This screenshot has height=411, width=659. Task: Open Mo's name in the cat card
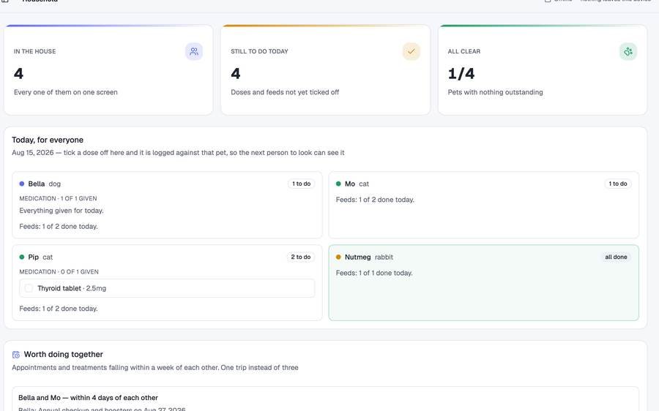[x=350, y=184]
